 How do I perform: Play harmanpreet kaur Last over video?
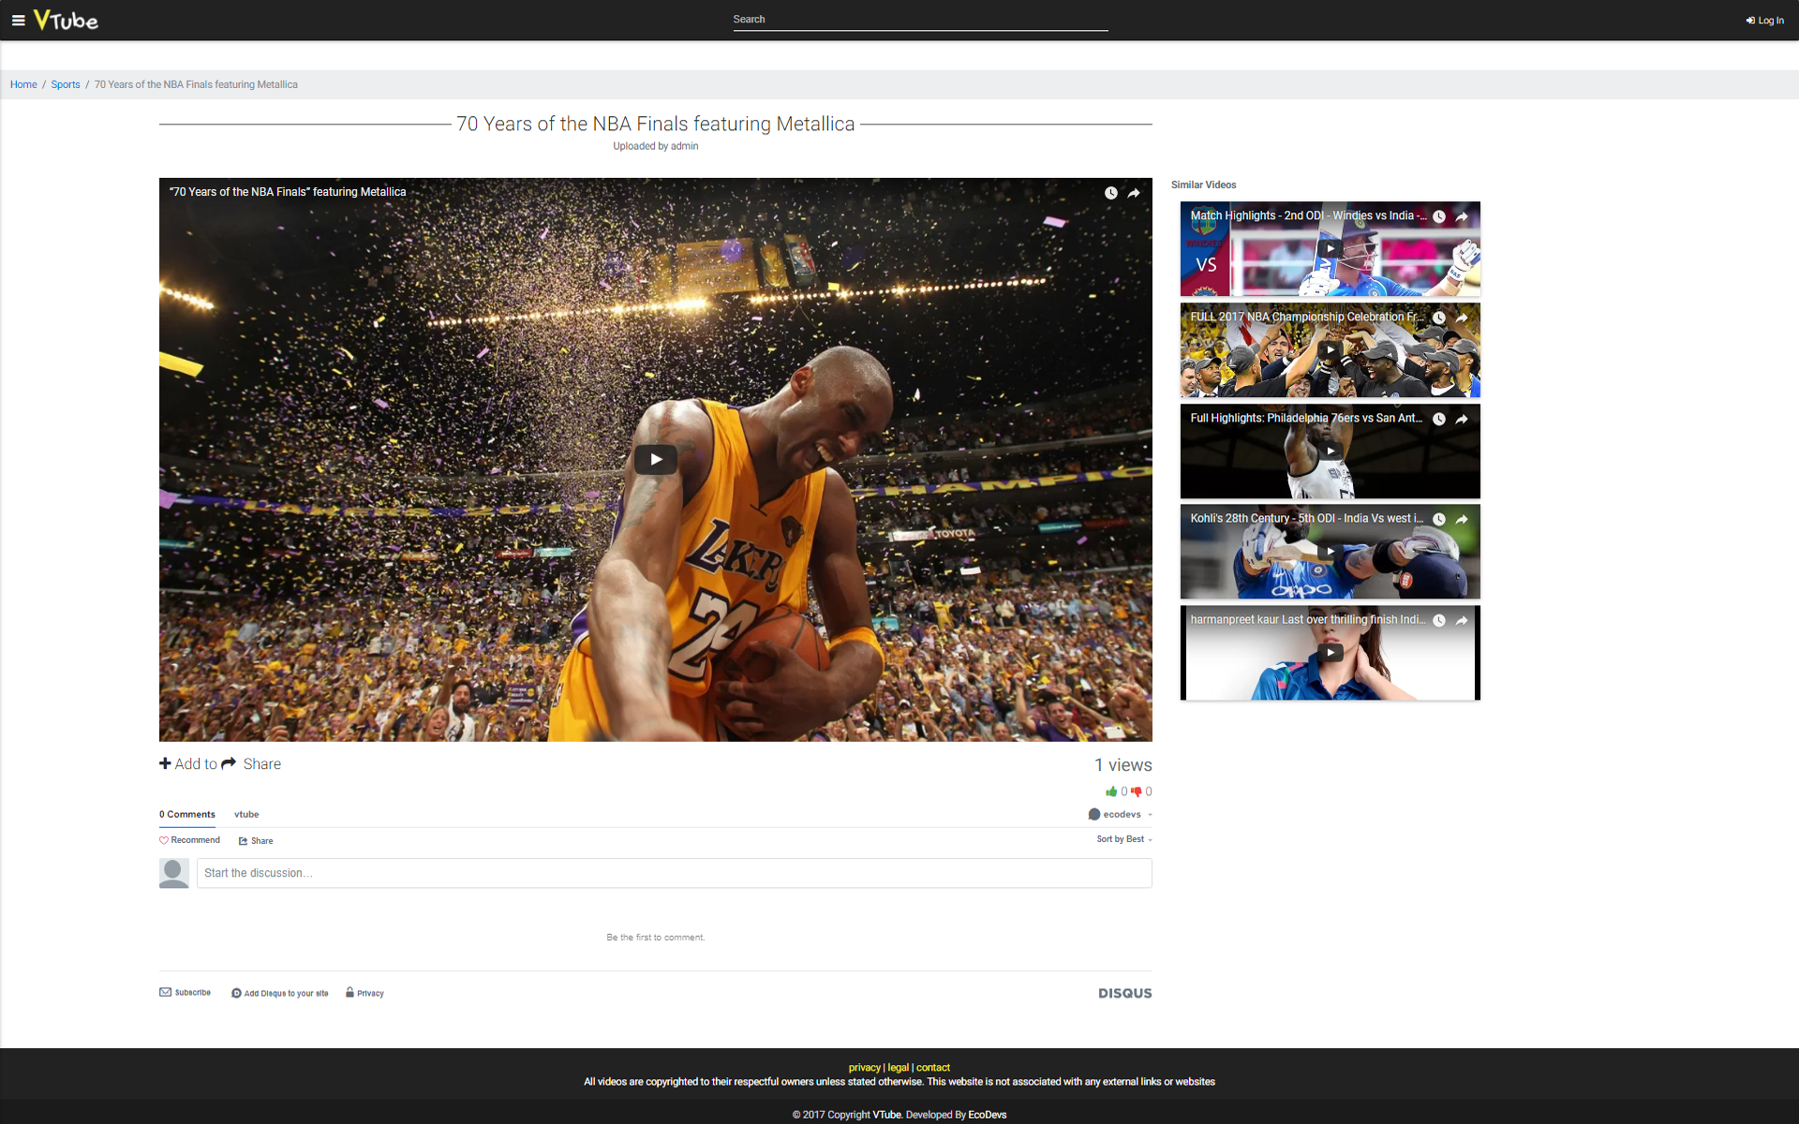click(1331, 653)
